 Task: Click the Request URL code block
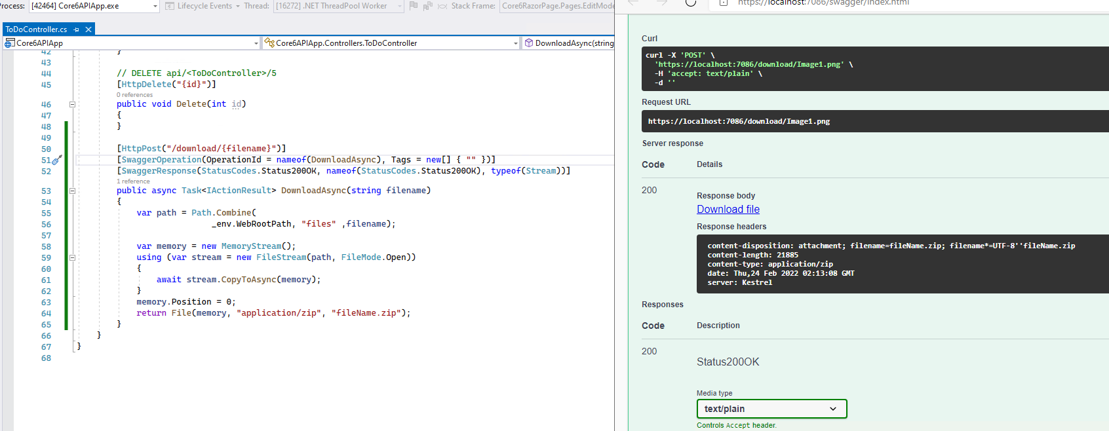pyautogui.click(x=875, y=121)
